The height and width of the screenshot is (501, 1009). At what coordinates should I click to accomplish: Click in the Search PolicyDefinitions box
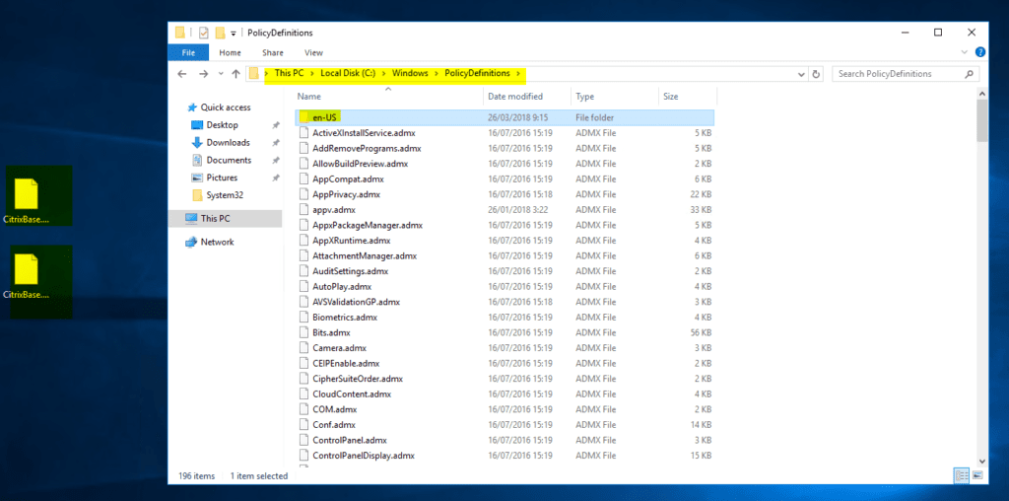[897, 74]
